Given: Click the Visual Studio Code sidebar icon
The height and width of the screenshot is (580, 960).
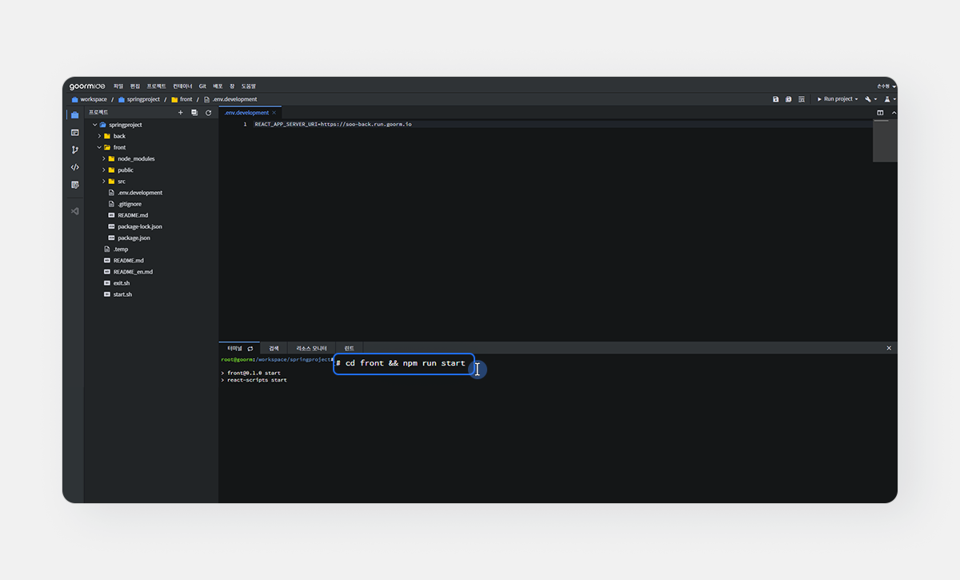Looking at the screenshot, I should (x=74, y=211).
